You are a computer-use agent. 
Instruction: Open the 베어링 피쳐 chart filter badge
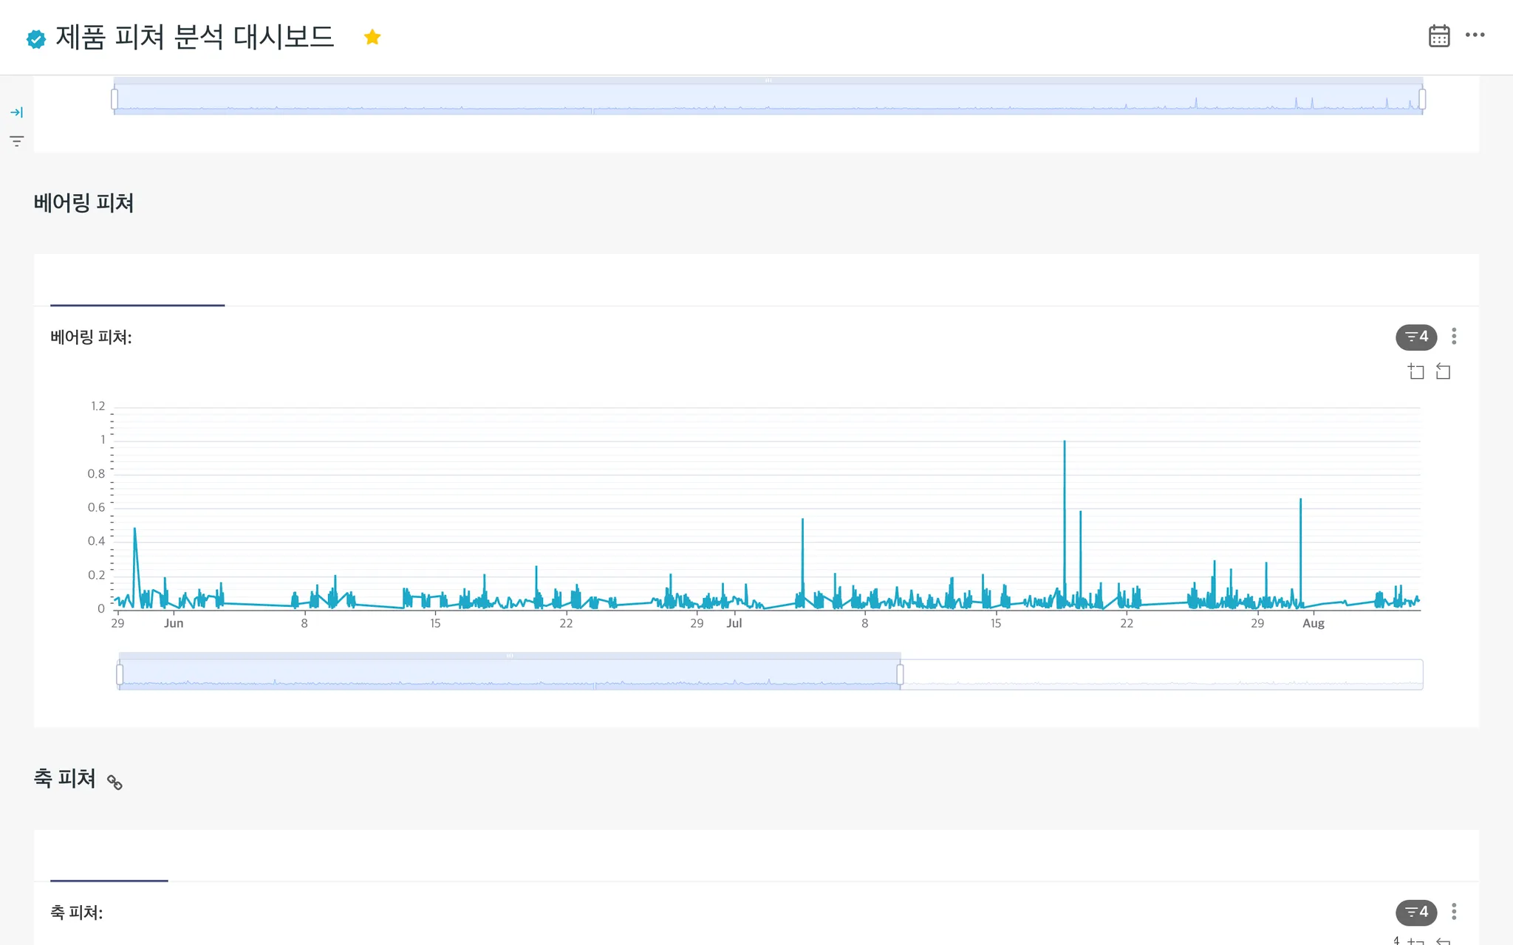[x=1415, y=337]
